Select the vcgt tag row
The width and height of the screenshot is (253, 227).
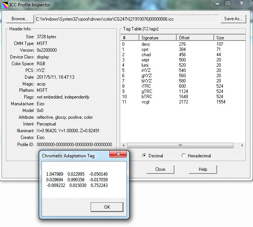183,102
